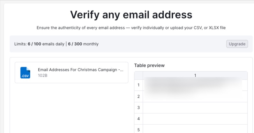Image resolution: width=254 pixels, height=133 pixels.
Task: Select row number 5 header
Action: [138, 129]
